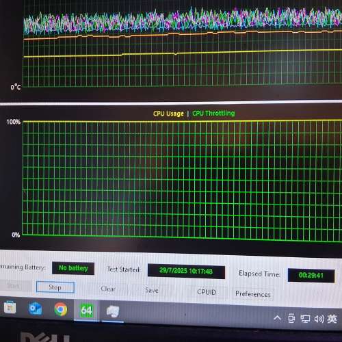Screen dimensions: 342x342
Task: Click the taskbar icon right of AIDA64
Action: pos(112,312)
